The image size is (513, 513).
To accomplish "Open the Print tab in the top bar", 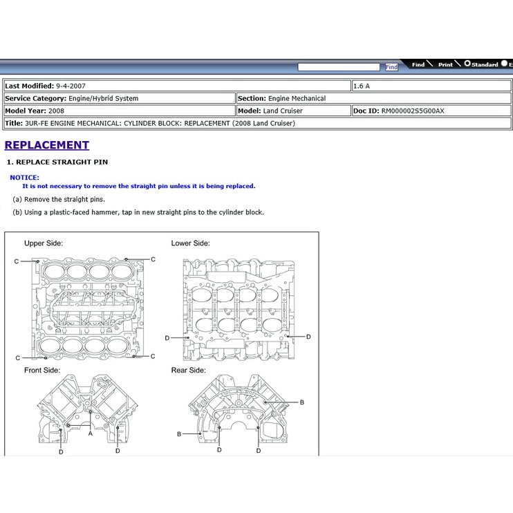I will click(x=445, y=64).
